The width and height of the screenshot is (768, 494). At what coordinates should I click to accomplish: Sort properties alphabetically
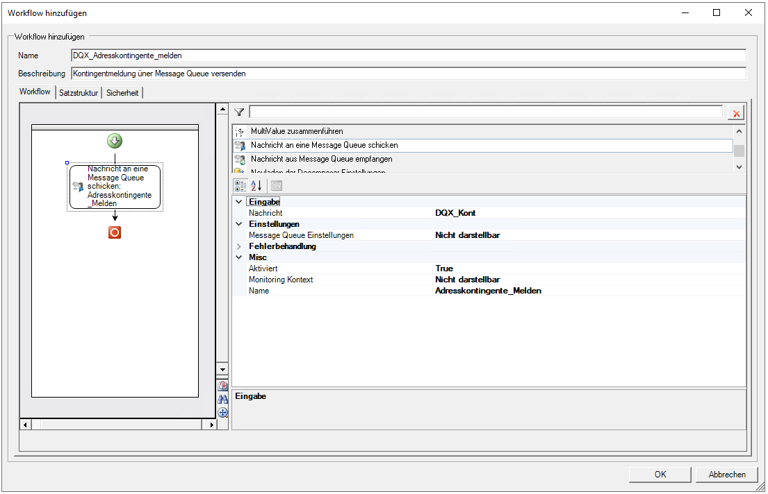256,186
